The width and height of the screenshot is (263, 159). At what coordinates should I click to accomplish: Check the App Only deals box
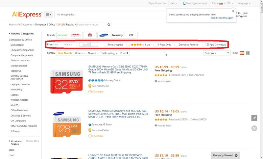coord(203,45)
